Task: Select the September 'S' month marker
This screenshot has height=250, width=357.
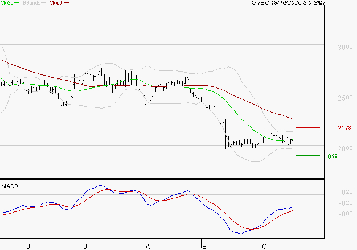Action: [204, 245]
